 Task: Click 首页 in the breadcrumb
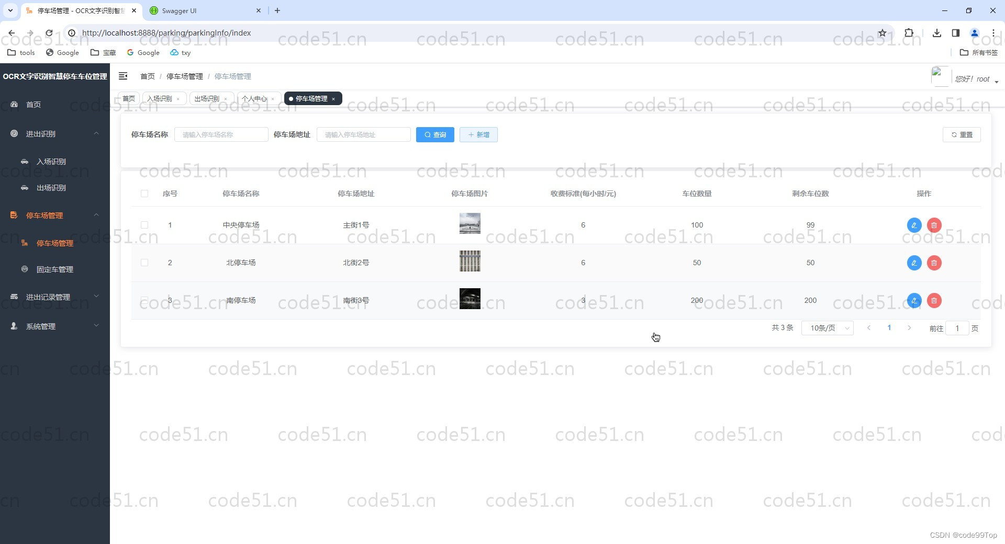148,76
